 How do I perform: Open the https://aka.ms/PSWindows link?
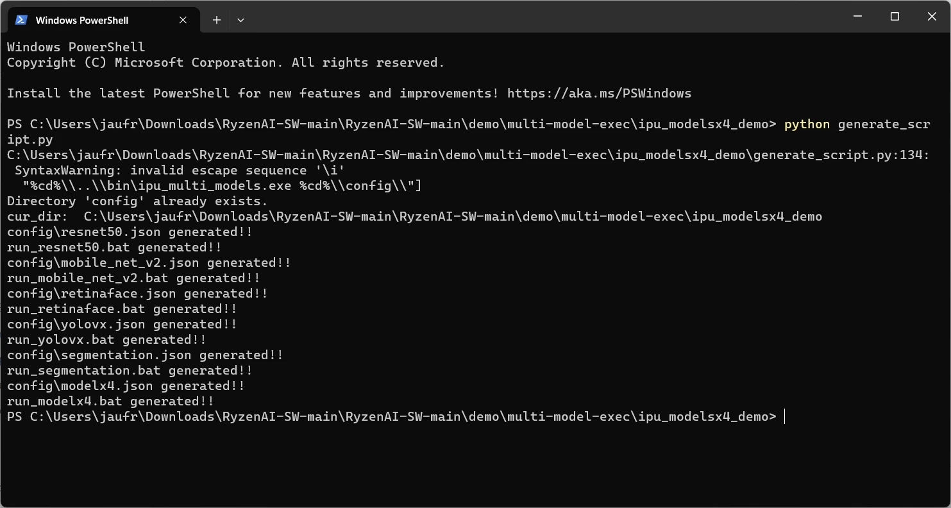coord(599,94)
